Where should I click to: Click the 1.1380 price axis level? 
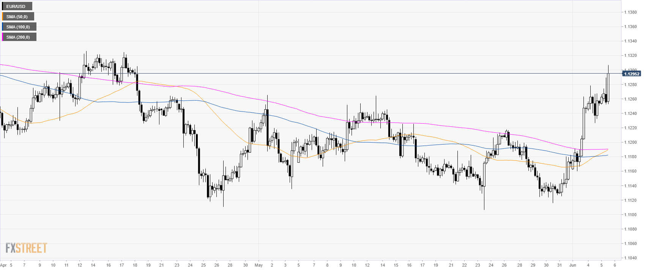pyautogui.click(x=631, y=13)
